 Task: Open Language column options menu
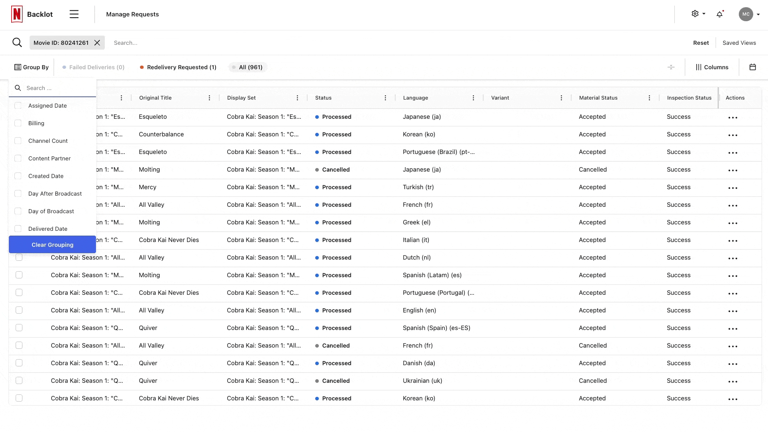point(473,98)
